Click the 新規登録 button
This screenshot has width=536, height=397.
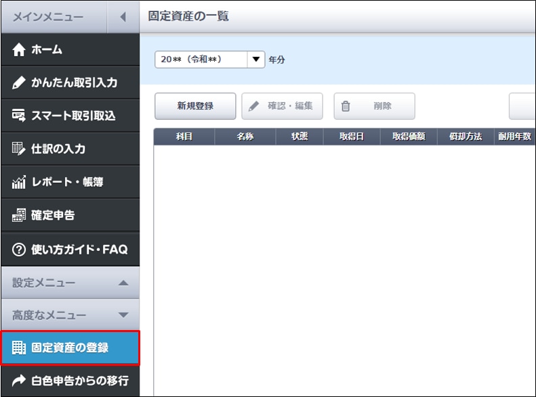[x=195, y=106]
